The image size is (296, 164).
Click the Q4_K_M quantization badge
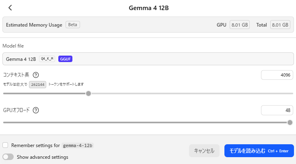[x=47, y=59]
